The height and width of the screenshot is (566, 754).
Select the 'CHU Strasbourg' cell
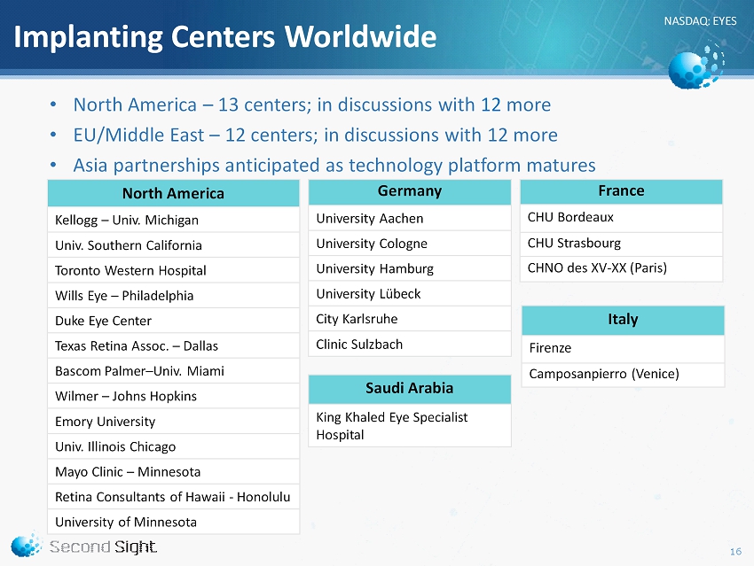tap(621, 244)
